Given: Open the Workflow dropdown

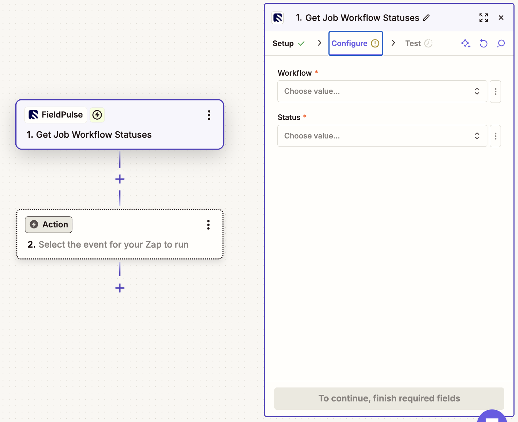Looking at the screenshot, I should [x=382, y=91].
